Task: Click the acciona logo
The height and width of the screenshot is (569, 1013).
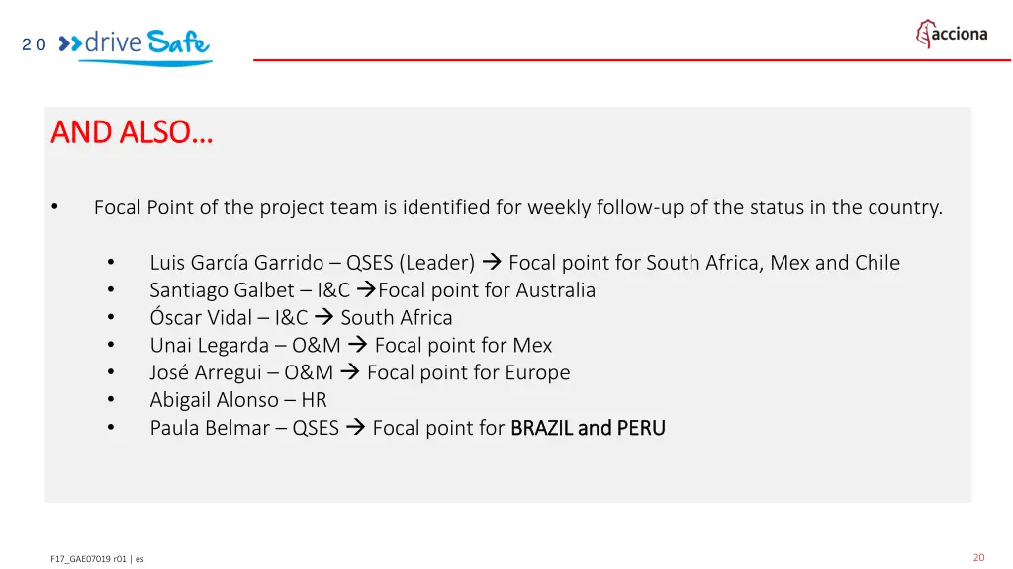Action: click(x=952, y=34)
